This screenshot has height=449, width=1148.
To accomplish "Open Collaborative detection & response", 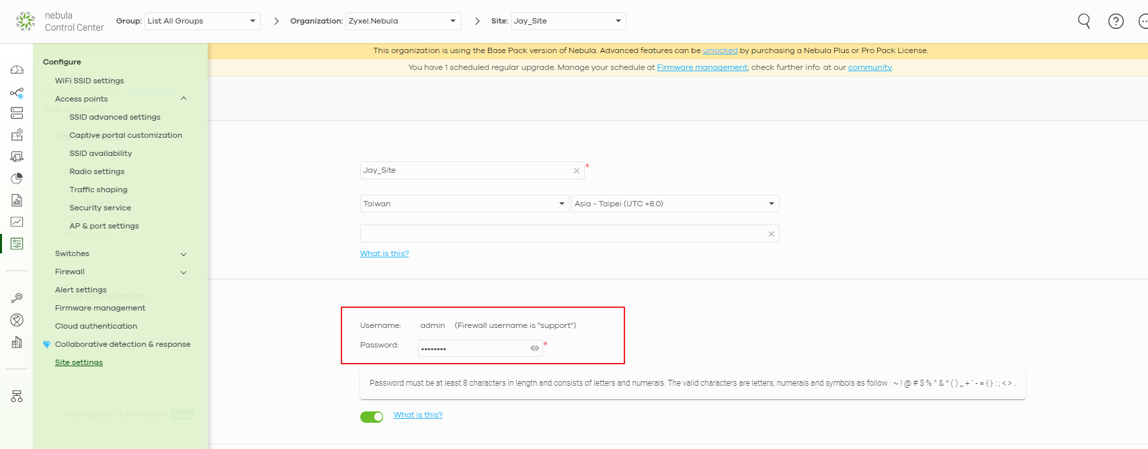I will [123, 344].
